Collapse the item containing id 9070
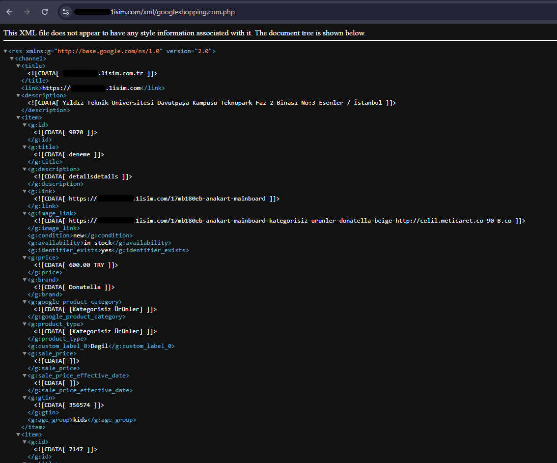Screen dimensions: 557x463 [18, 117]
